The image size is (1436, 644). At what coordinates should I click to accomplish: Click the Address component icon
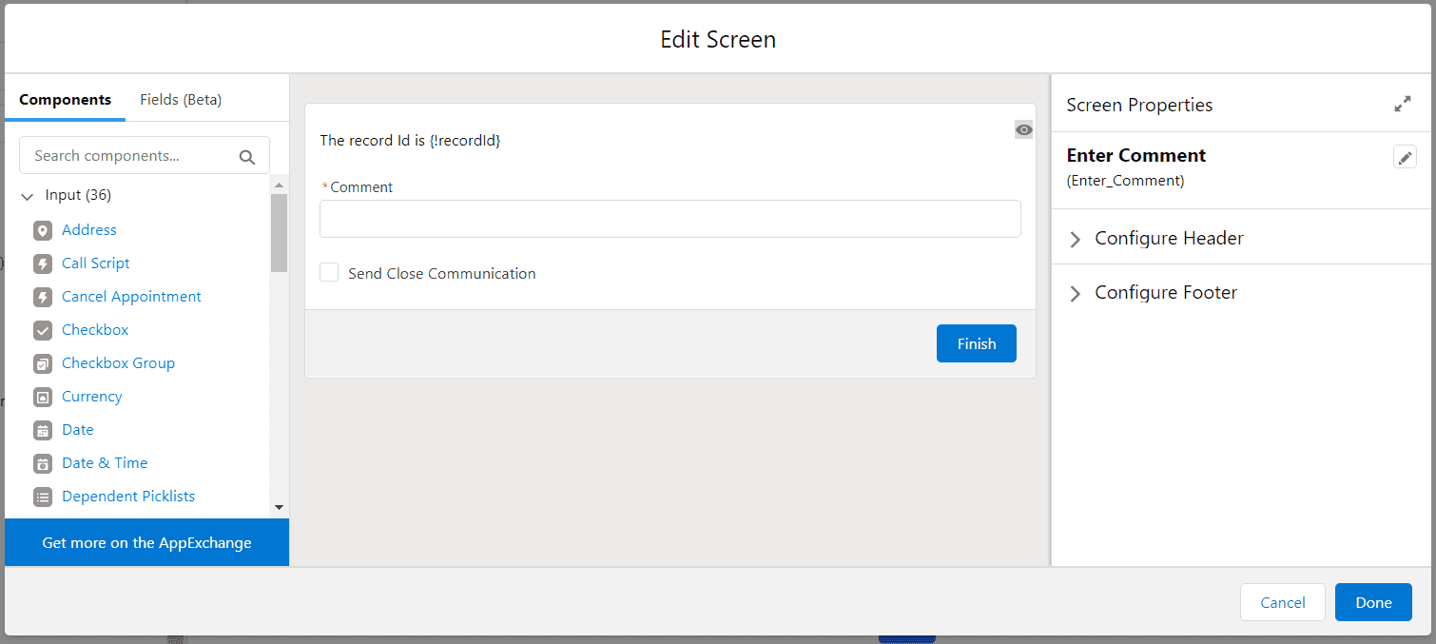click(43, 230)
